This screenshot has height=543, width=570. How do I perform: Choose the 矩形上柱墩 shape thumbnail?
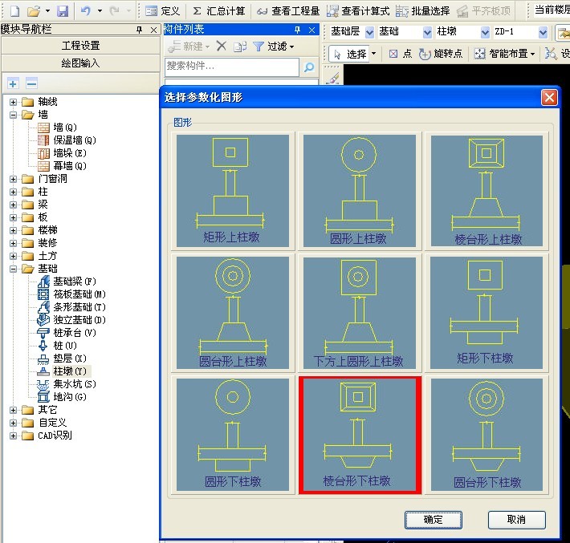(233, 191)
